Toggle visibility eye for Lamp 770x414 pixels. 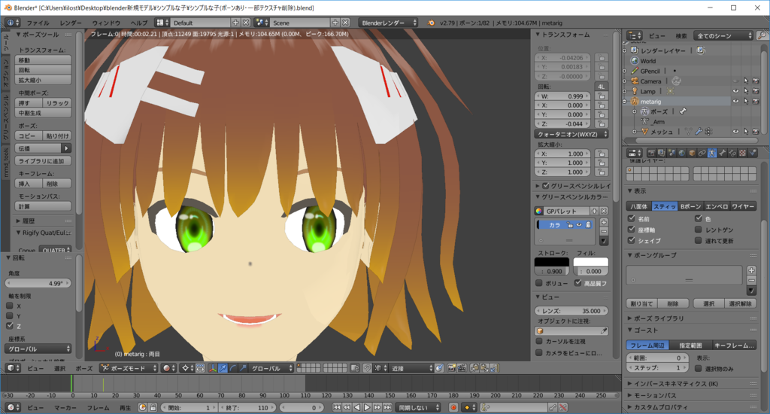tap(735, 91)
